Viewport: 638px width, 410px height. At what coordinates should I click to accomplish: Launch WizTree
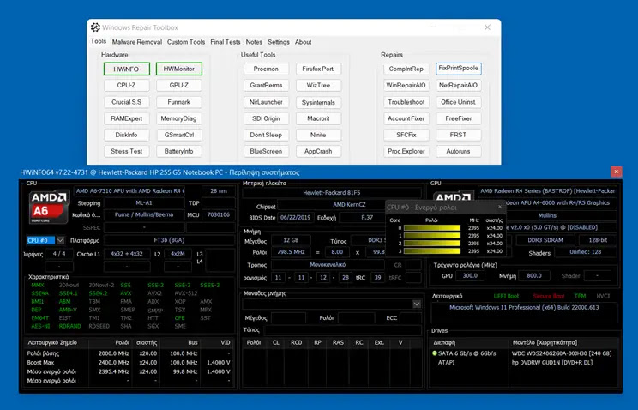(x=318, y=85)
